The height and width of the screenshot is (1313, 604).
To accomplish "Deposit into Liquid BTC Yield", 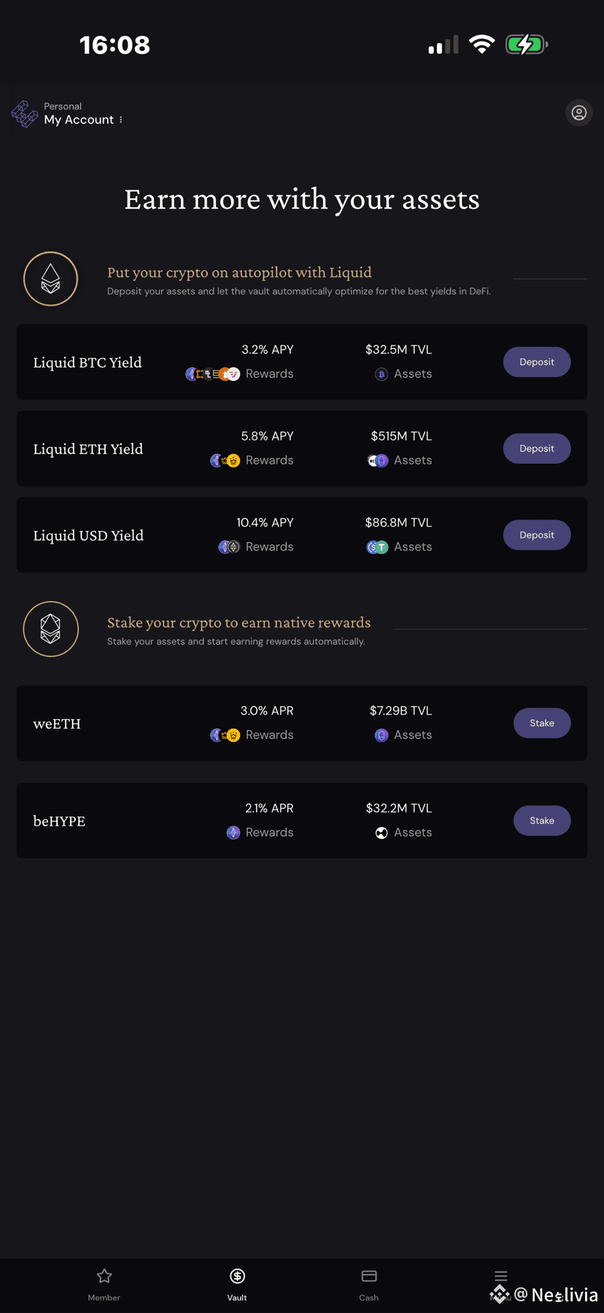I will tap(537, 362).
